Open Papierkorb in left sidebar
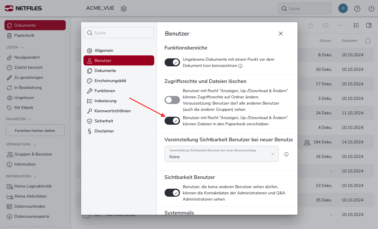Viewport: 378px width, 229px height. point(24,35)
